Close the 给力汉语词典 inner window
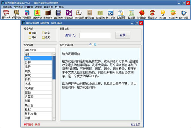 point(141,23)
